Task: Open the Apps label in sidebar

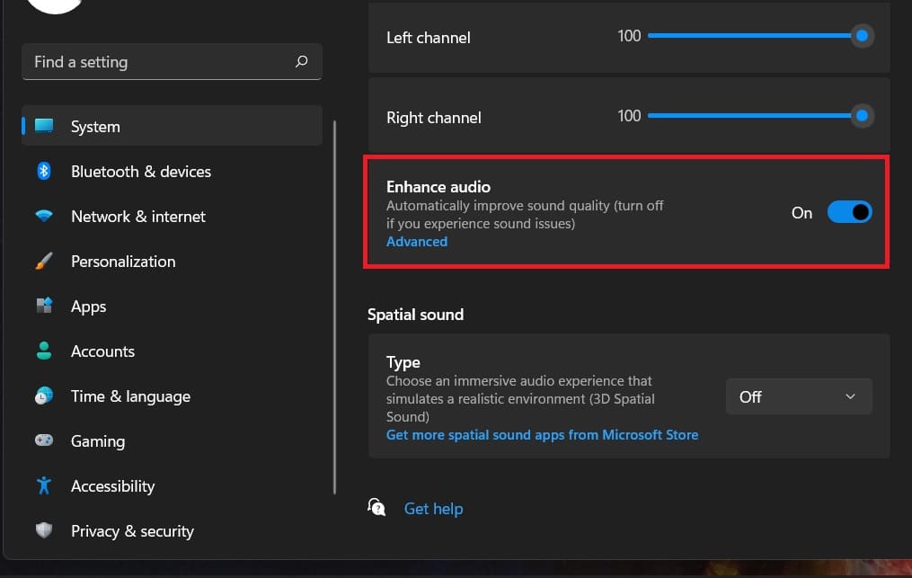Action: click(88, 307)
